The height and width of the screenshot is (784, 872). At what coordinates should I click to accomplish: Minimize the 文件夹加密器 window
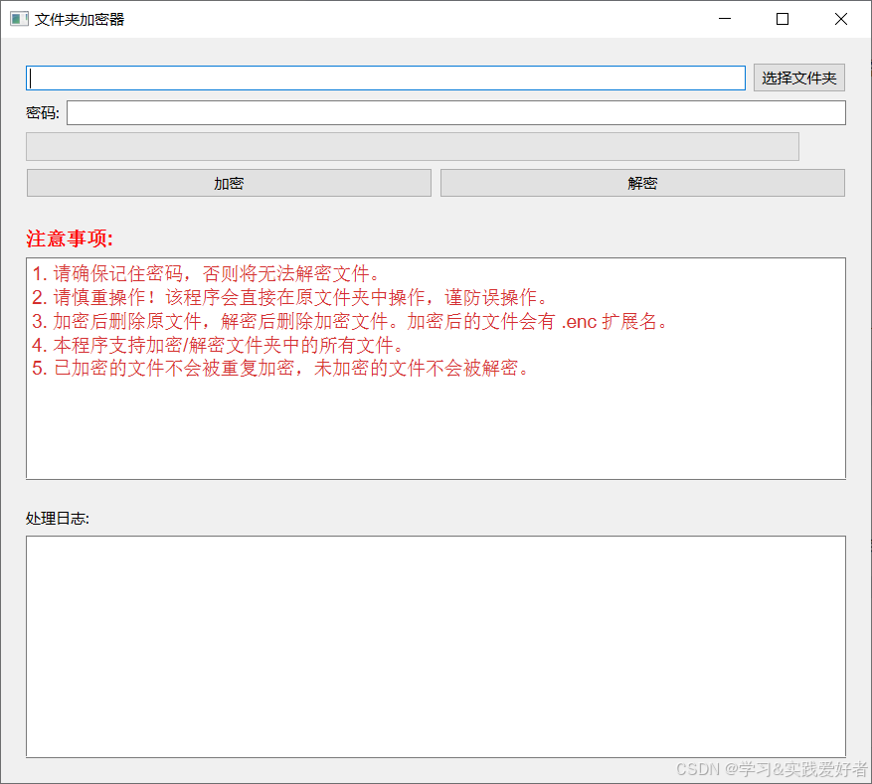pos(725,19)
